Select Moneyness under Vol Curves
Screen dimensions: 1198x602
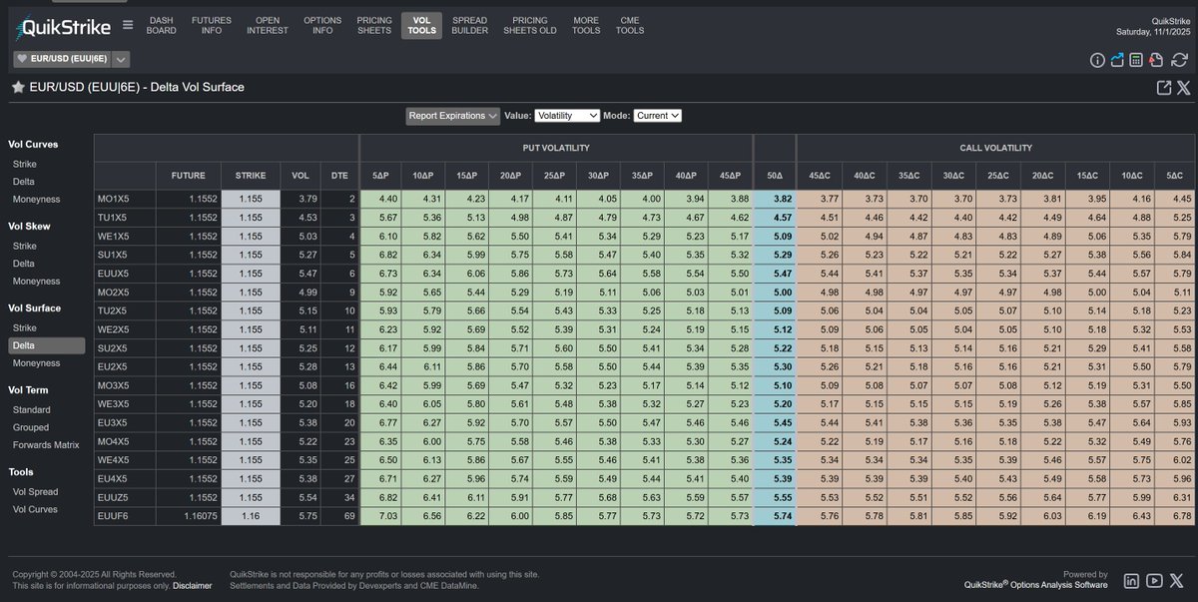point(36,199)
